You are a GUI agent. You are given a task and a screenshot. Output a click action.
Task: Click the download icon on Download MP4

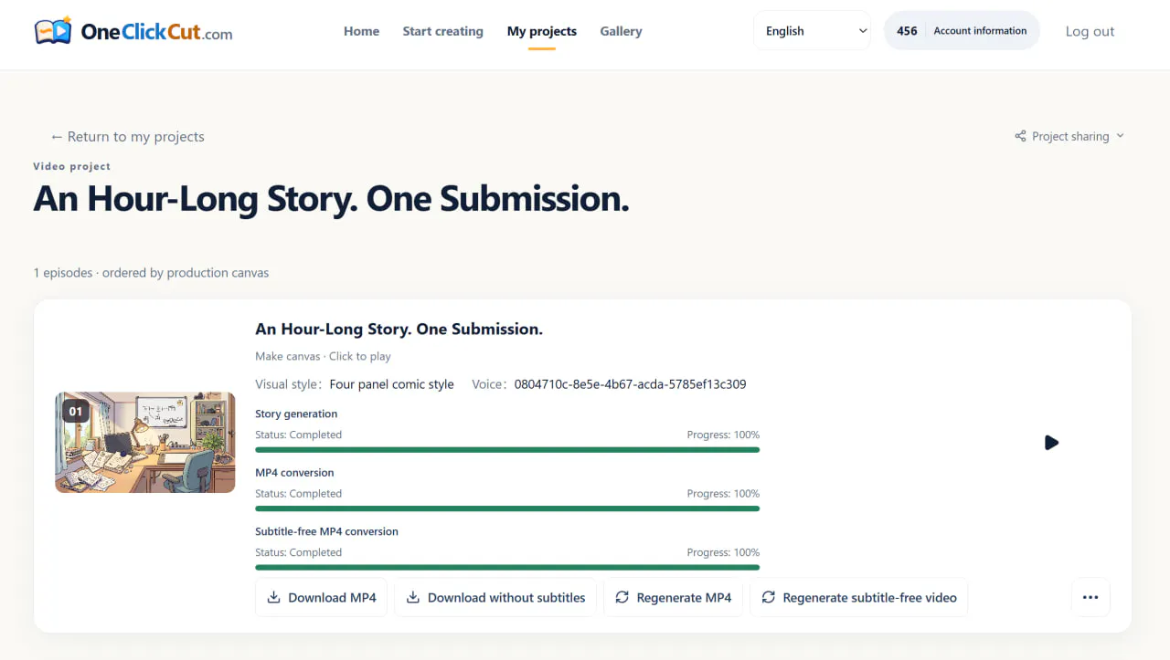click(273, 597)
